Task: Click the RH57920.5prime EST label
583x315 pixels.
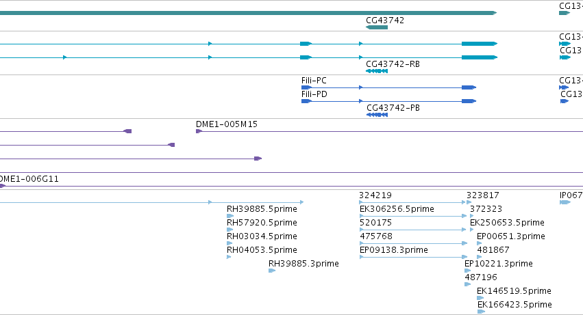Action: point(262,223)
